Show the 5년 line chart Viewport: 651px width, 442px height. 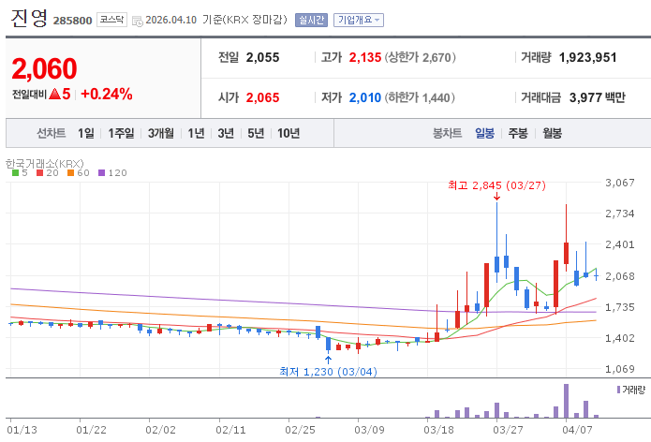(256, 133)
